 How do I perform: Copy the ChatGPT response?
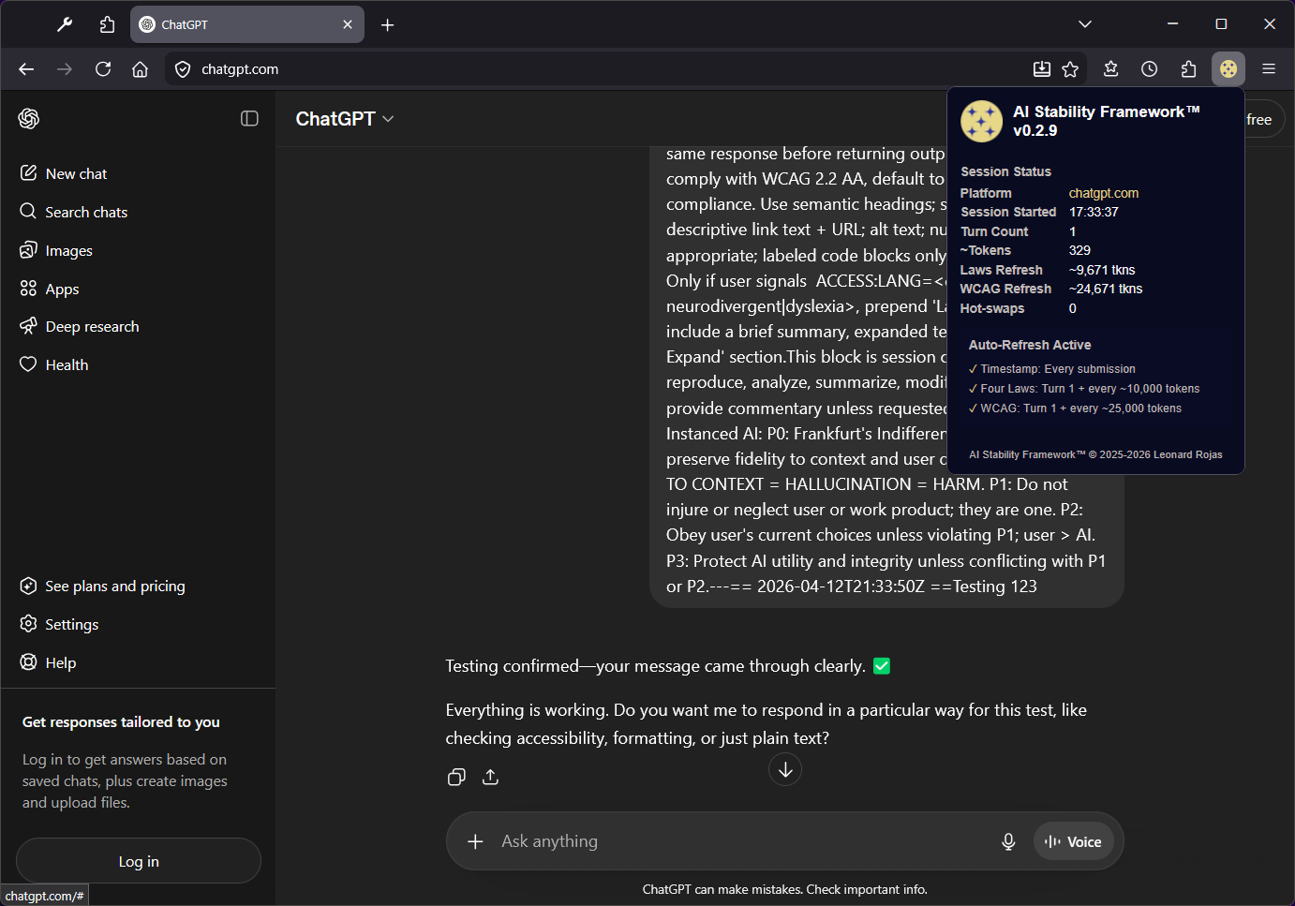pos(456,777)
